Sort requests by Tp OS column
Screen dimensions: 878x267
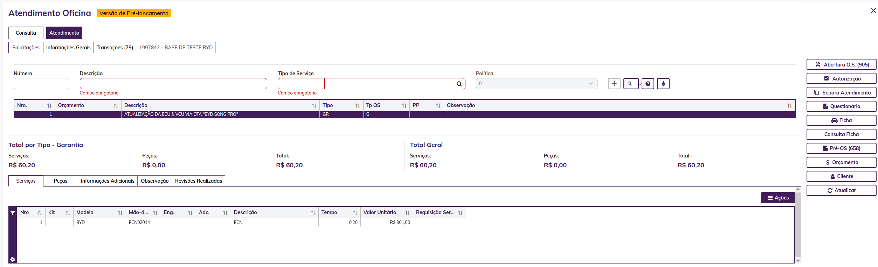[x=404, y=106]
